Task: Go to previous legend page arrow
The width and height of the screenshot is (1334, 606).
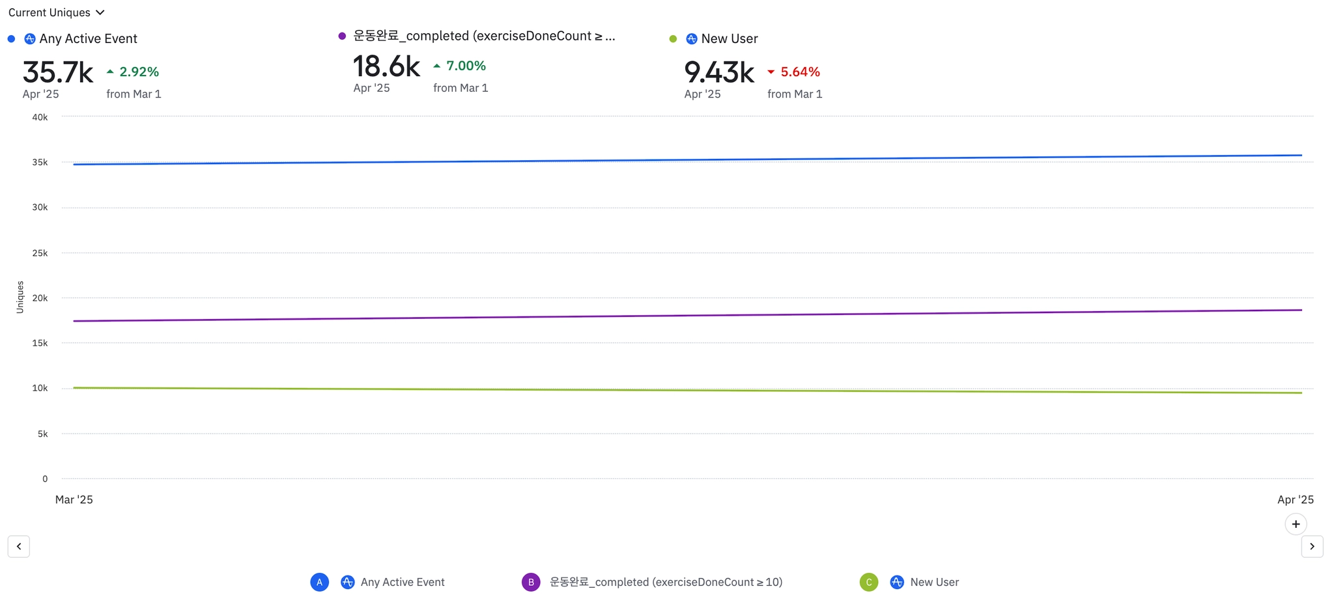Action: pyautogui.click(x=19, y=546)
